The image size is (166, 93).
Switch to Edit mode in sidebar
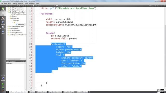3,14
